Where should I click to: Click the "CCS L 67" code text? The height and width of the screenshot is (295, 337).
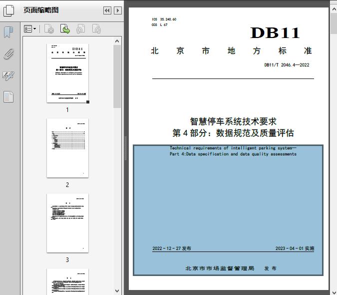159,24
